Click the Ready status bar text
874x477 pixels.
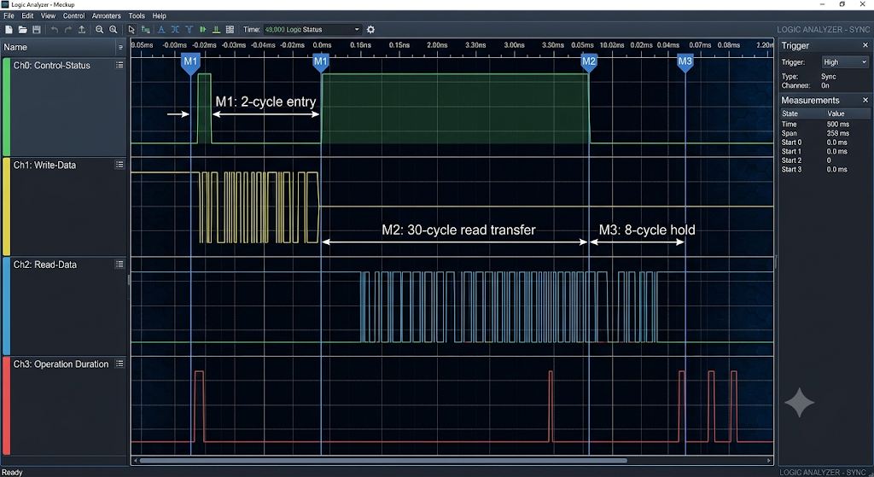[x=12, y=472]
